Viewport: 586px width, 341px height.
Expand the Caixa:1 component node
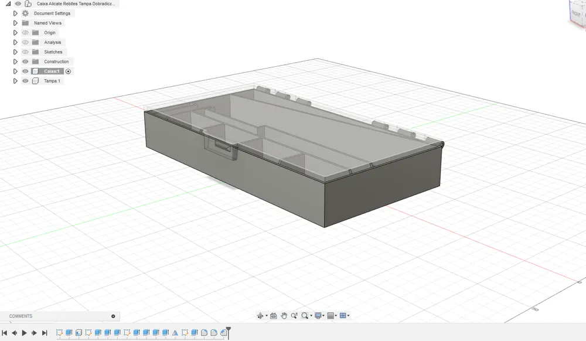[15, 71]
